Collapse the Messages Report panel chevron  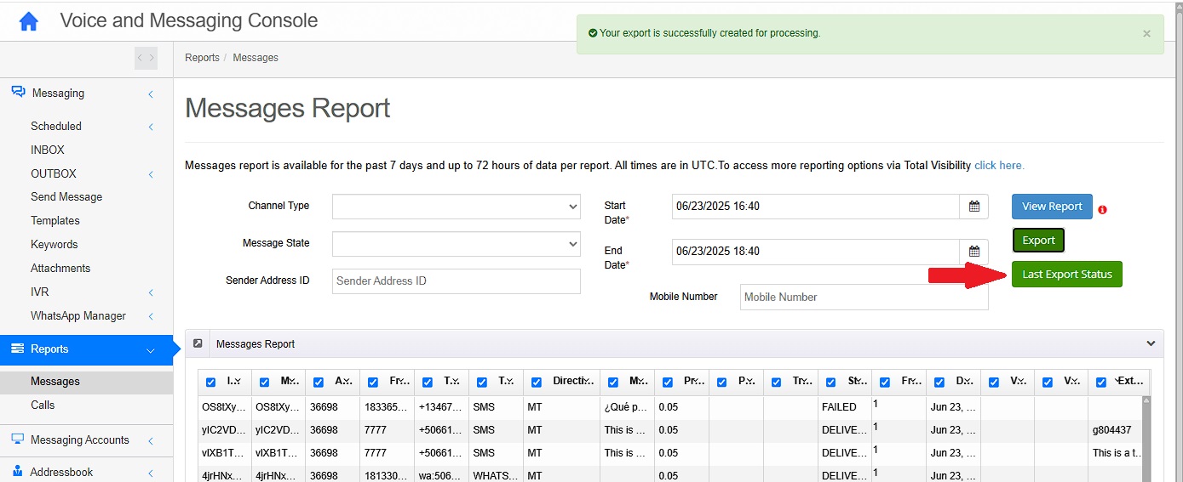[1151, 343]
